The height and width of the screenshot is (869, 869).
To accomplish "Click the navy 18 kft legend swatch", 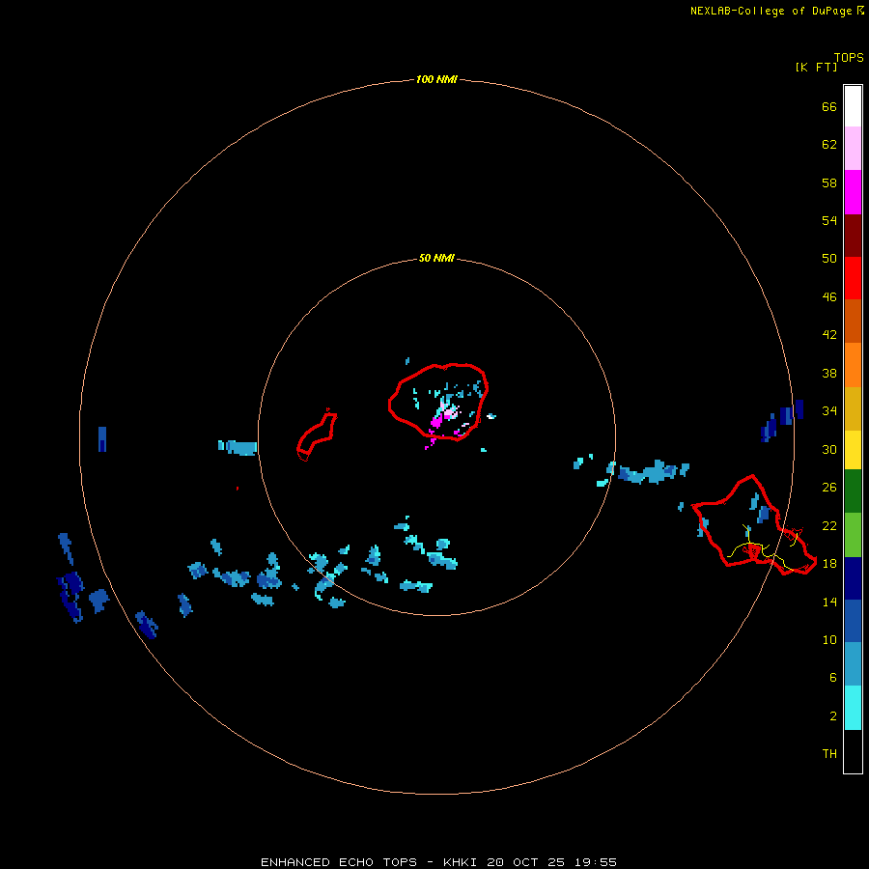I will pyautogui.click(x=853, y=578).
